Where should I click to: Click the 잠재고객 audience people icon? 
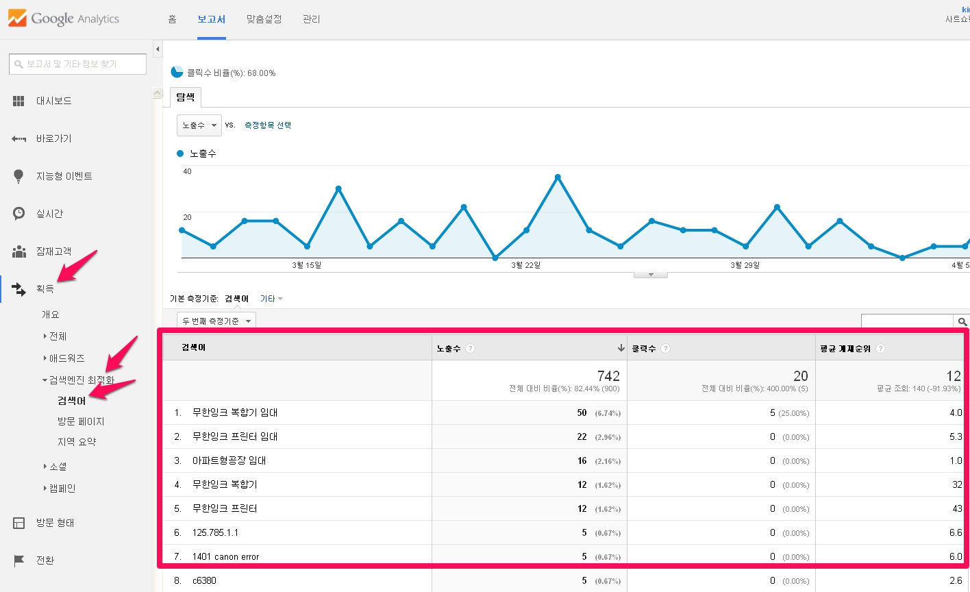(x=18, y=251)
